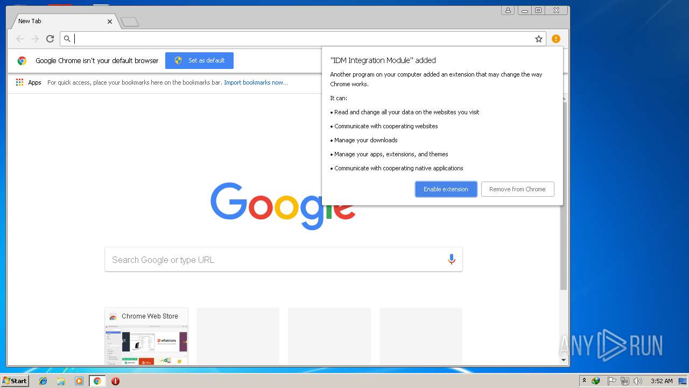Image resolution: width=689 pixels, height=388 pixels.
Task: Click the page vertical scrollbar thumb
Action: point(564,196)
